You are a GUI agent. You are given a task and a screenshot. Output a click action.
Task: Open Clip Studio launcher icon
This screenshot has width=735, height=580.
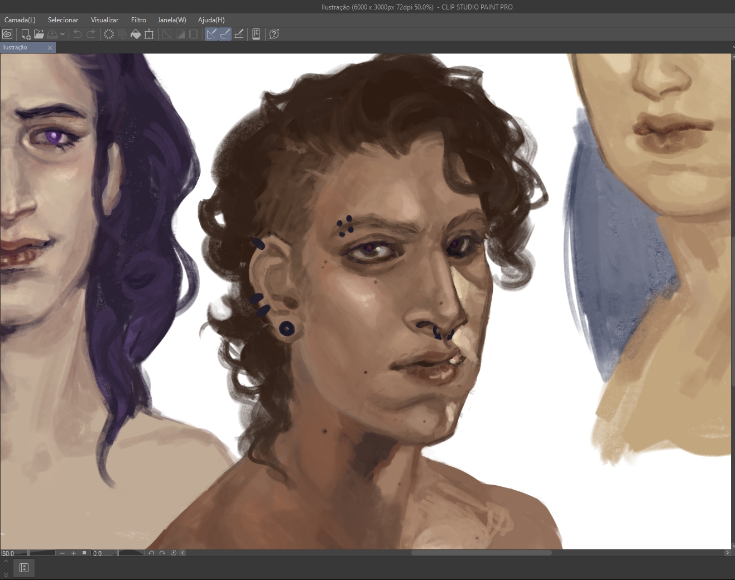(7, 34)
